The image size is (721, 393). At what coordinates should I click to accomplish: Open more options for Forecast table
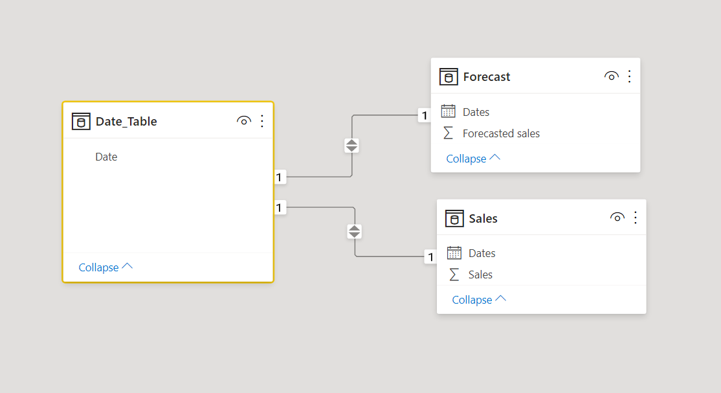(630, 76)
